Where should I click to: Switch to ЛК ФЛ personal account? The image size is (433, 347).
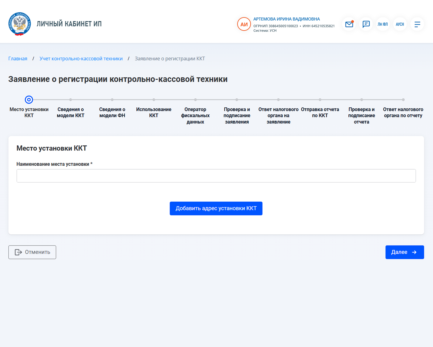383,24
